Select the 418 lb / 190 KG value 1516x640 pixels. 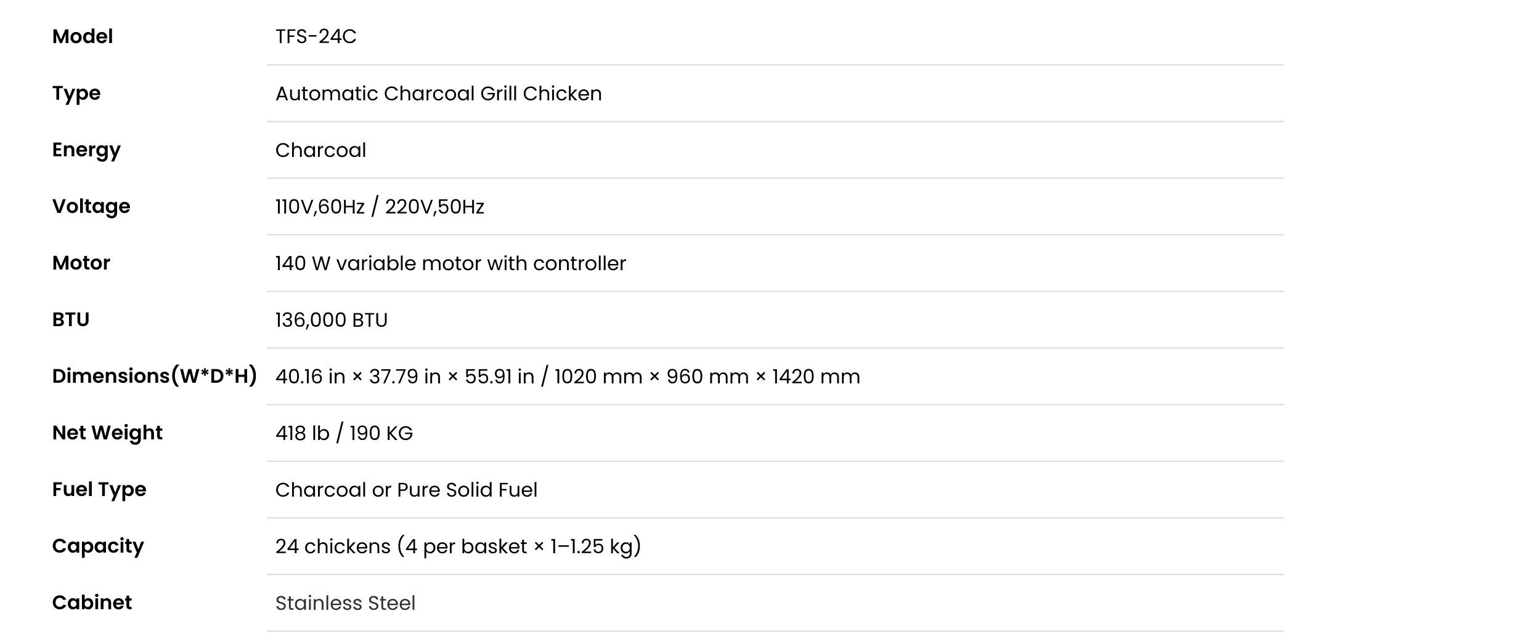(x=344, y=433)
